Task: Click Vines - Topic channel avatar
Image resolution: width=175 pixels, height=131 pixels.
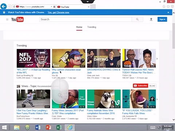Action: coord(18,86)
